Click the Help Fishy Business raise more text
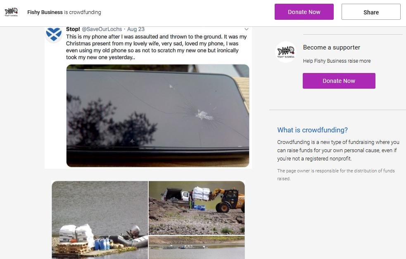Viewport: 406px width, 259px height. [337, 61]
